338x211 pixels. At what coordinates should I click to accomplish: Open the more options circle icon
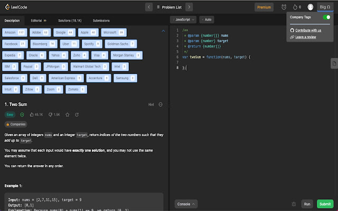[x=161, y=104]
